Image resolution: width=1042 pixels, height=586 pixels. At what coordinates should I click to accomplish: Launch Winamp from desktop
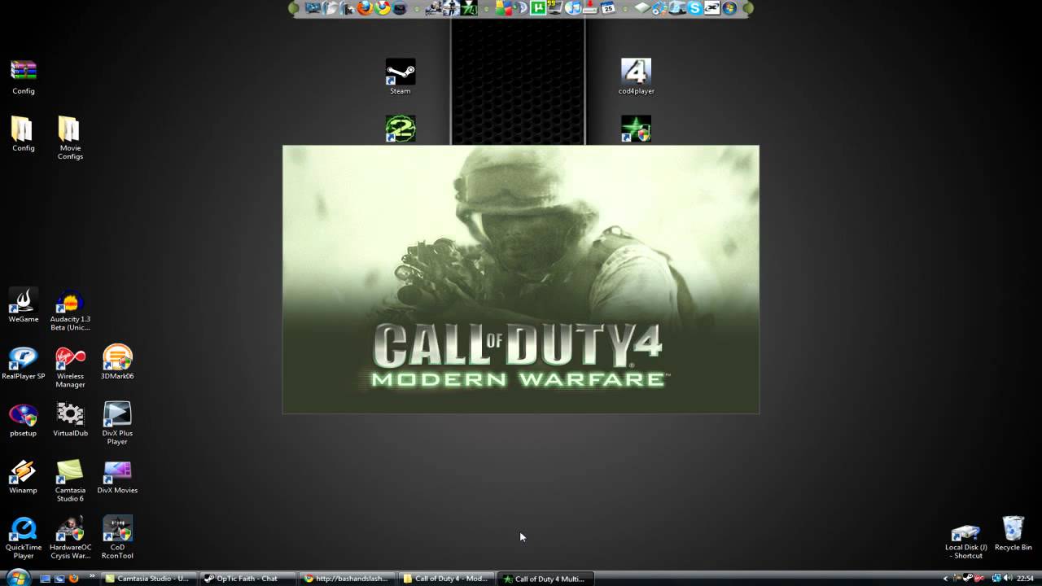23,476
